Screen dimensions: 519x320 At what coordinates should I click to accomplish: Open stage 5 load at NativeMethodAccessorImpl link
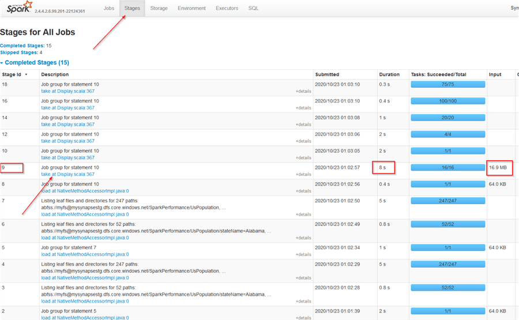click(x=85, y=254)
